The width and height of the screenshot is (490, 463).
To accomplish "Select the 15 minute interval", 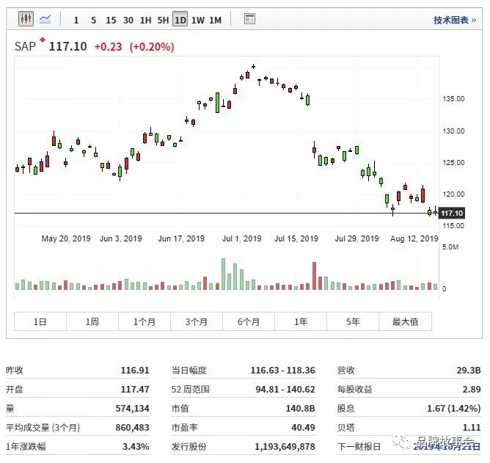I will pyautogui.click(x=111, y=21).
